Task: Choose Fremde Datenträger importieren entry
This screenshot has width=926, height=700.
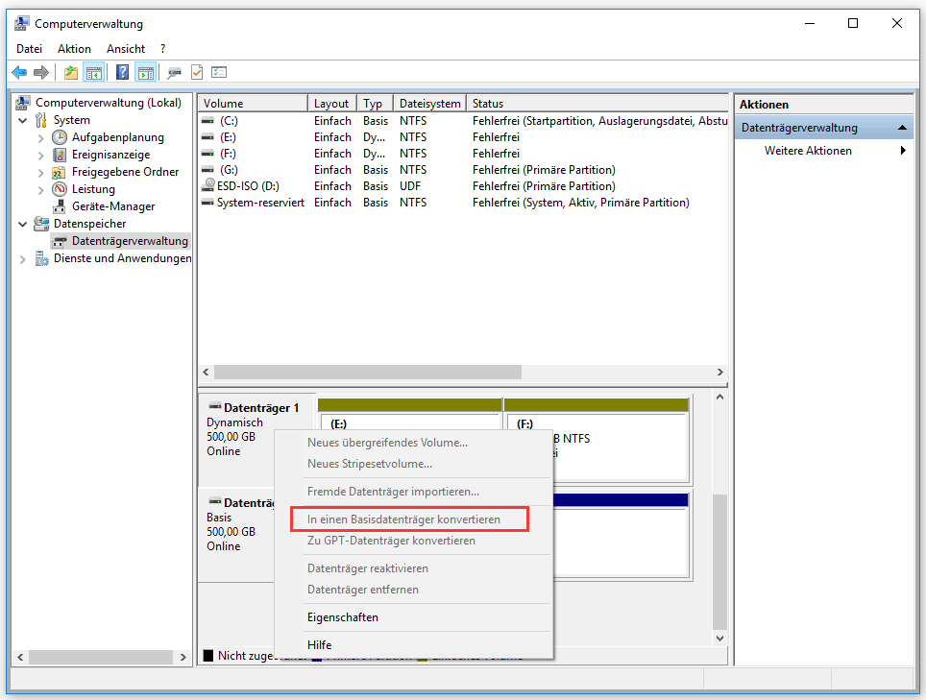Action: click(x=393, y=492)
